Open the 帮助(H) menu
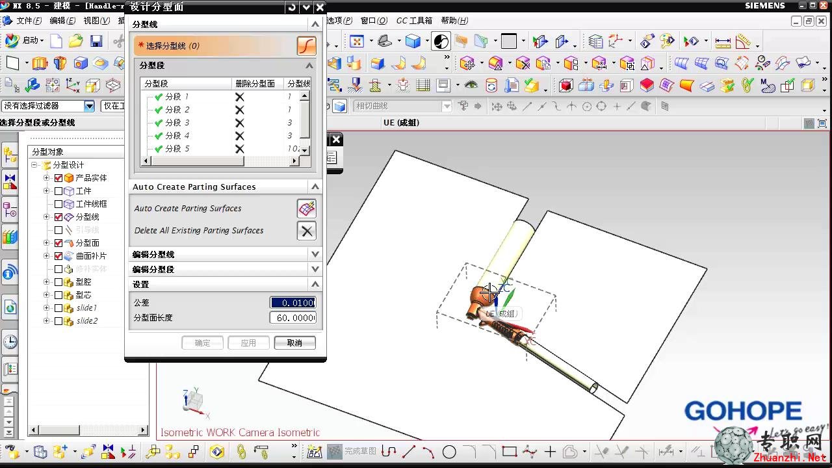832x468 pixels. [x=454, y=21]
